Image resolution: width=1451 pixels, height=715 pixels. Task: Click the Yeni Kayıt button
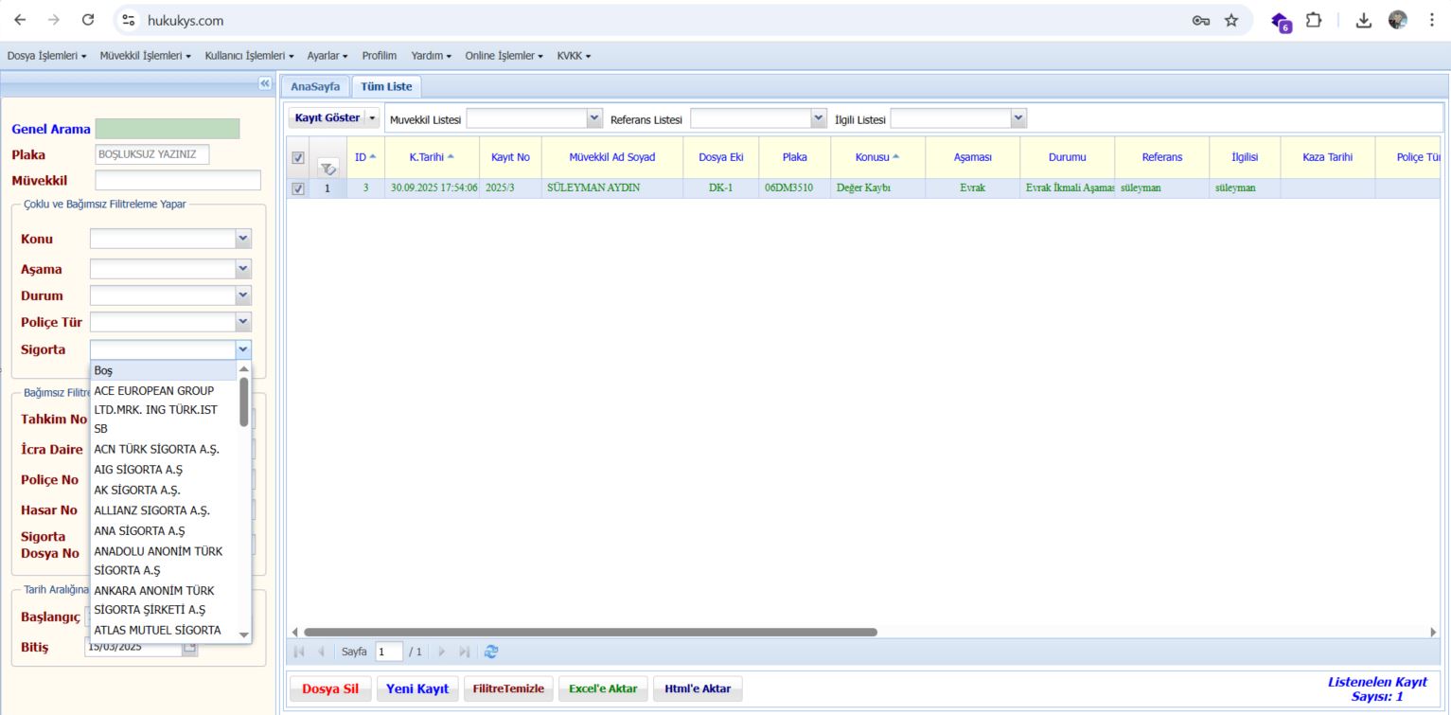[x=416, y=688]
